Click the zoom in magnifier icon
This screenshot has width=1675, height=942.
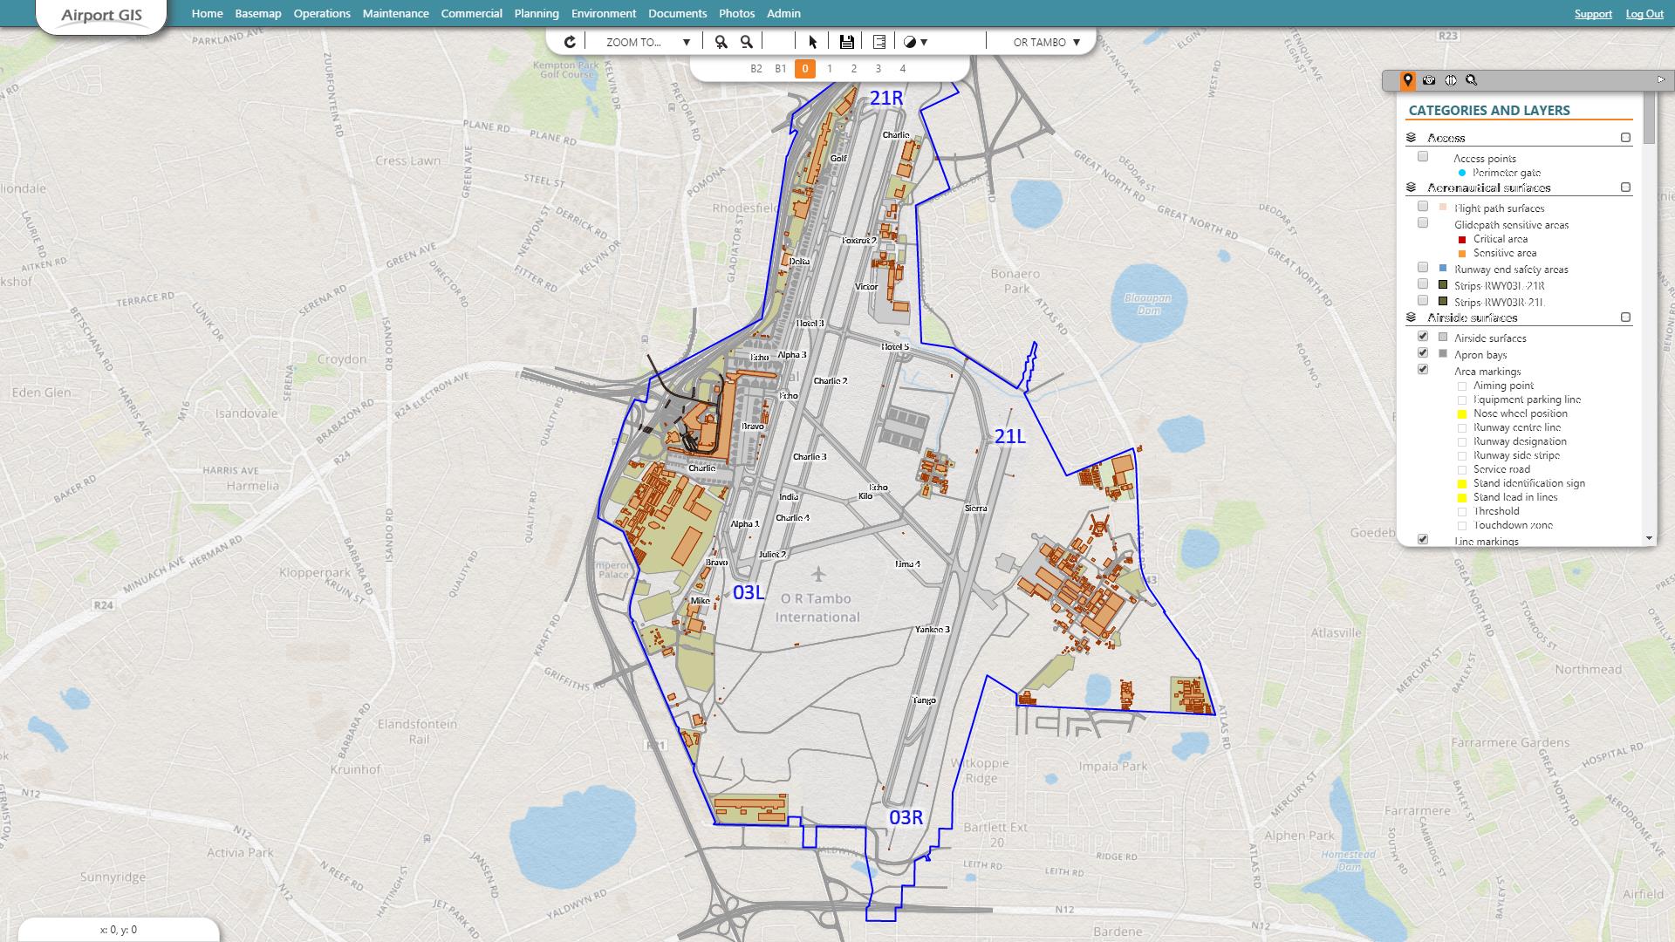(721, 42)
